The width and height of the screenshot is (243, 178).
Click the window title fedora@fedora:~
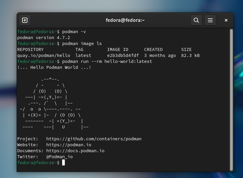[125, 20]
